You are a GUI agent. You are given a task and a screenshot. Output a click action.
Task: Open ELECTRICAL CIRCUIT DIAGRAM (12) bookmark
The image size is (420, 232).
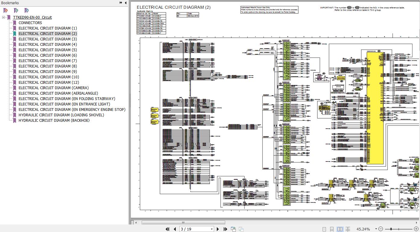[49, 83]
